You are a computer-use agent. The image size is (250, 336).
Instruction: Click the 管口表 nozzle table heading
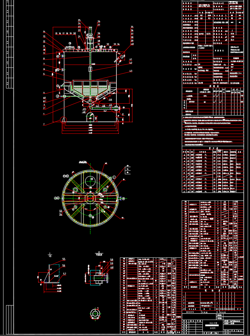[x=213, y=148]
